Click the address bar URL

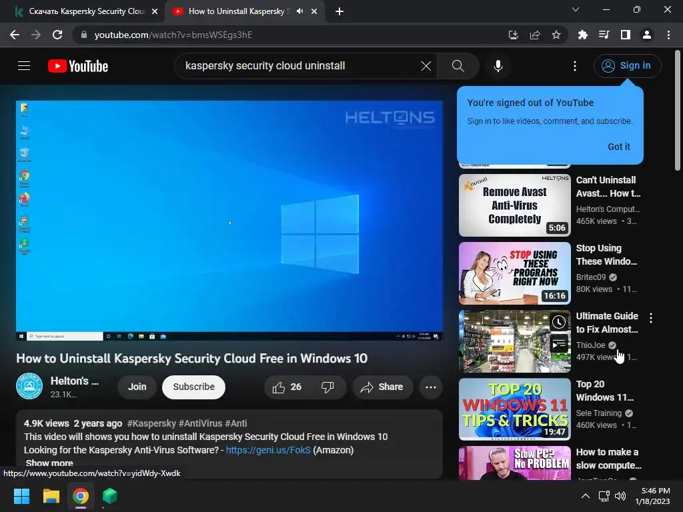coord(173,35)
